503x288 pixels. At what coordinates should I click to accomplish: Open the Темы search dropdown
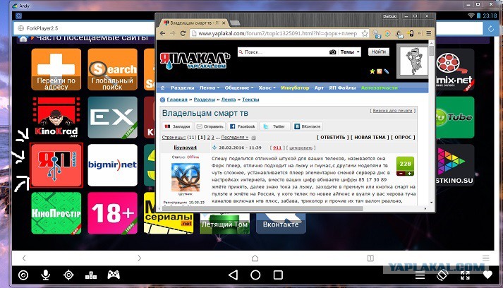[x=350, y=52]
